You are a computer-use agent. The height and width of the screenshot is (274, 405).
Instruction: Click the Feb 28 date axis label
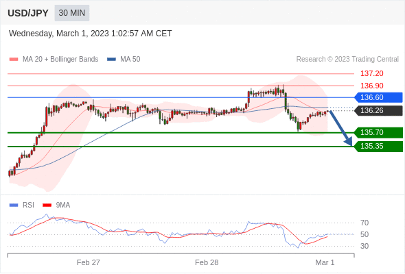tap(207, 262)
